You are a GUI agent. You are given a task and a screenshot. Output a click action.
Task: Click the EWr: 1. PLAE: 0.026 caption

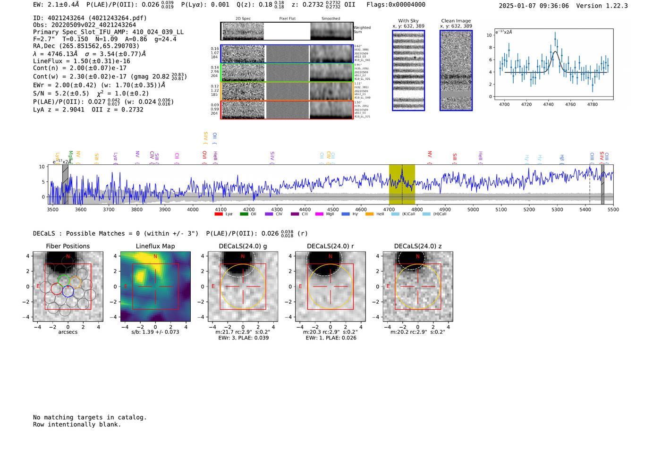tap(331, 338)
